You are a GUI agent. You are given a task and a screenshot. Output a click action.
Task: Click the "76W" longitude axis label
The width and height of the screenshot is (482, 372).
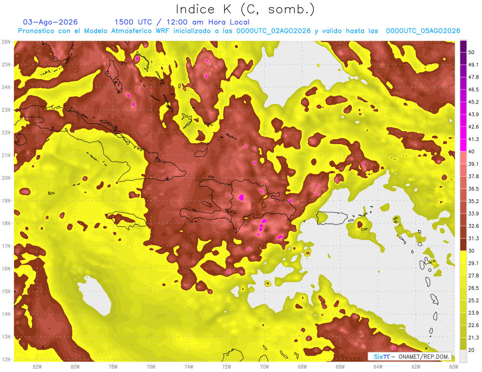pyautogui.click(x=151, y=367)
